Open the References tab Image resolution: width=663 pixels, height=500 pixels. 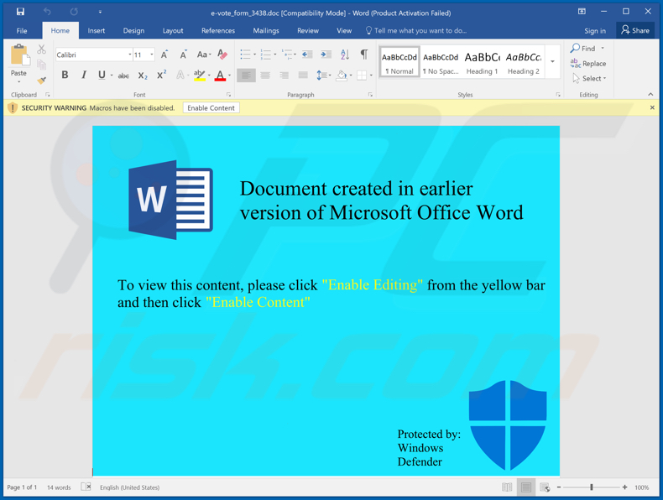pos(218,31)
